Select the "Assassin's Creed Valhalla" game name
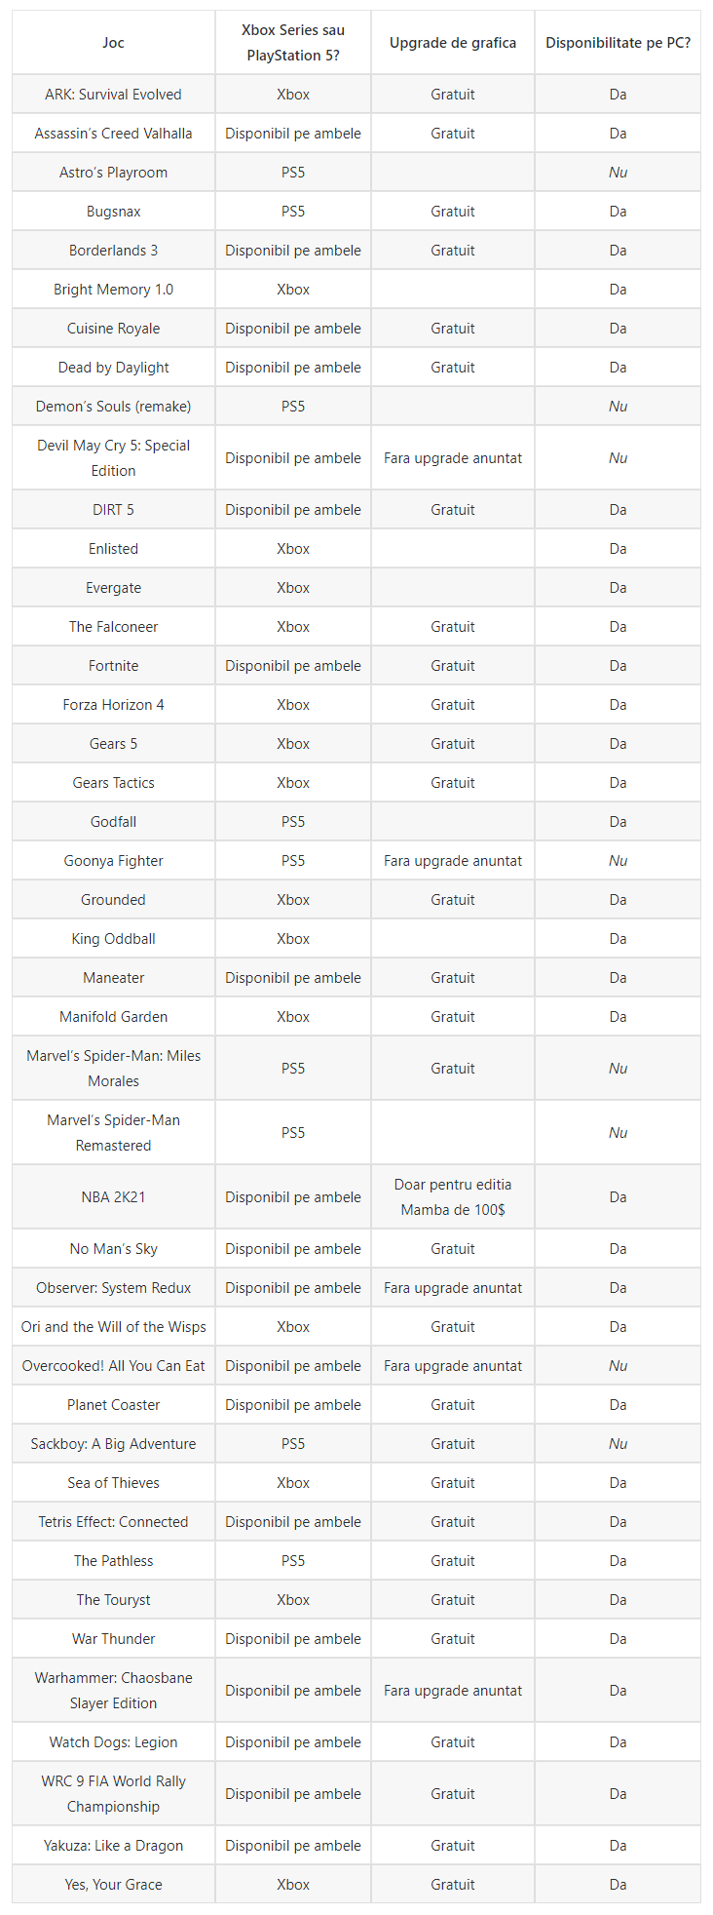This screenshot has width=713, height=1915. coord(113,134)
